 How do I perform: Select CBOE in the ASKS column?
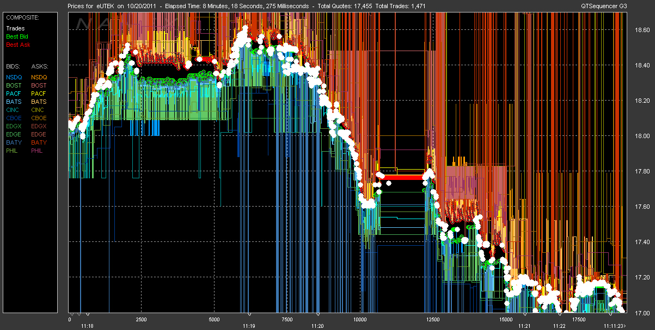point(39,118)
